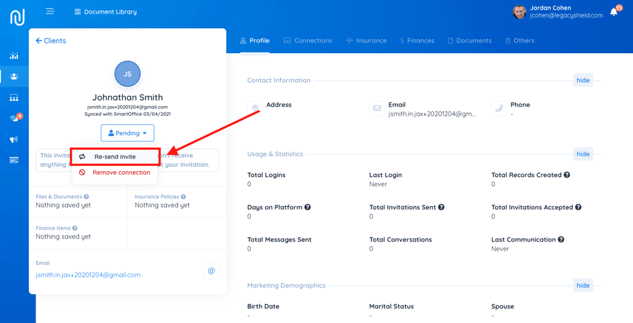The width and height of the screenshot is (633, 323).
Task: Click the Total Conversations label
Action: point(401,240)
